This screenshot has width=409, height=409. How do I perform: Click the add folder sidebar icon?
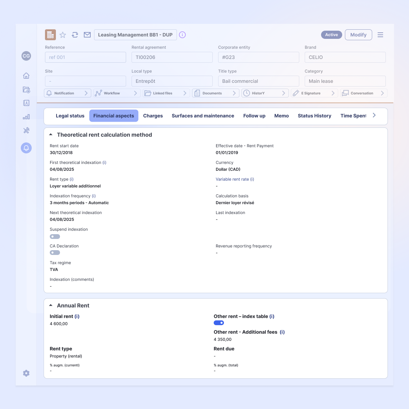(26, 90)
